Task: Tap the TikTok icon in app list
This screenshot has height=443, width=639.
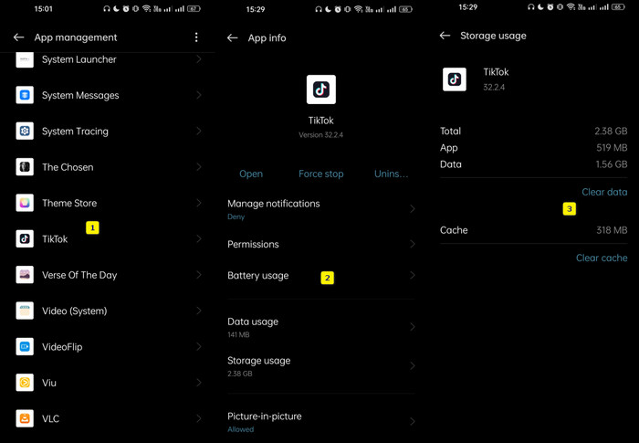Action: click(x=25, y=238)
